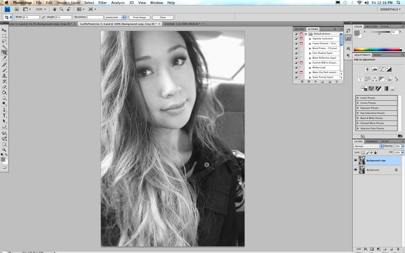
Task: Select the Horizontal Type tool
Action: pos(4,115)
